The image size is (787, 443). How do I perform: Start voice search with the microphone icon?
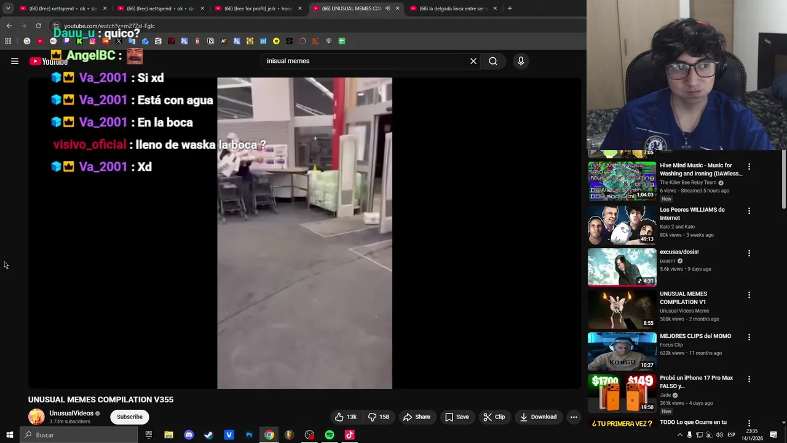click(521, 61)
